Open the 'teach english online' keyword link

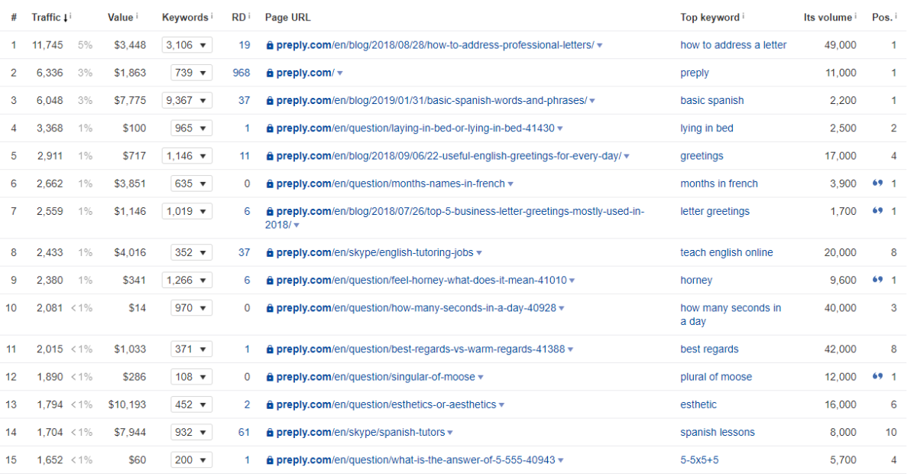point(726,252)
